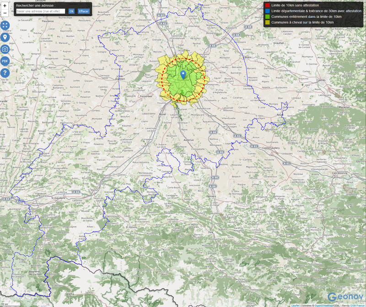Image resolution: width=366 pixels, height=307 pixels.
Task: Click the red legend swatch
Action: click(x=268, y=5)
